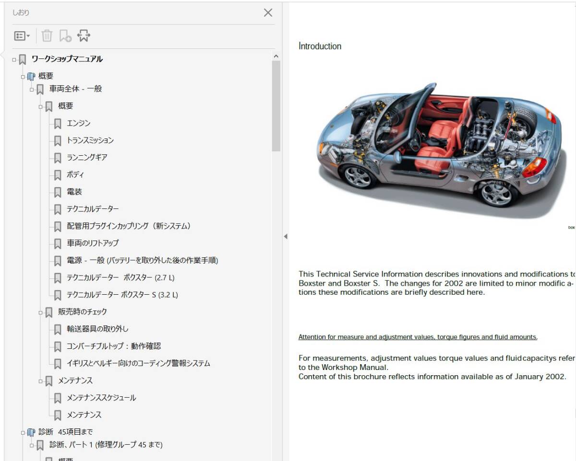
Task: Click bookmark icon beside ボクスター S (3.2 L)
Action: point(58,295)
